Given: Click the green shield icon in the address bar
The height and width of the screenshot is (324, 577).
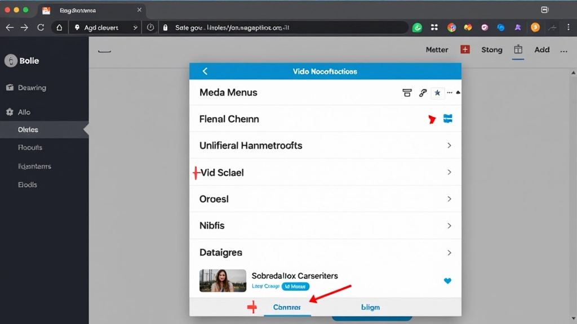Looking at the screenshot, I should click(x=418, y=27).
